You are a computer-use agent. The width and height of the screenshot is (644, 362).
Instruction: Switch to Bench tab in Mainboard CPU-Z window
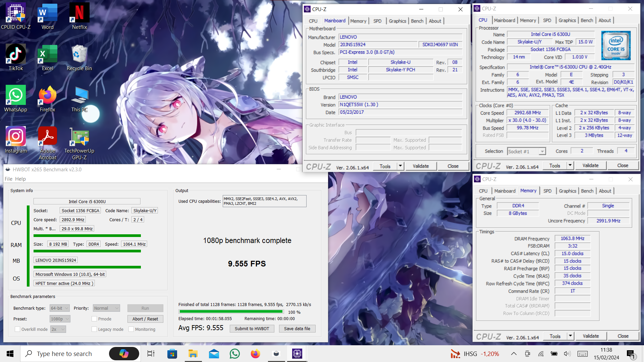pyautogui.click(x=417, y=21)
